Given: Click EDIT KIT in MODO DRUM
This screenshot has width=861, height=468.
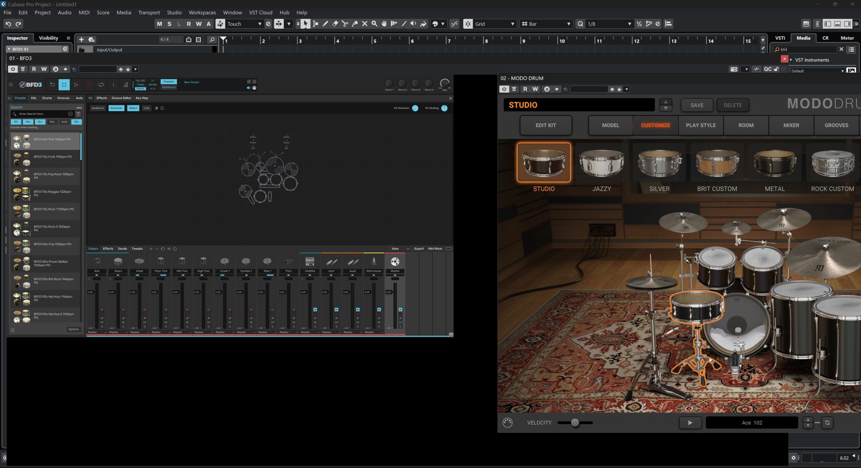Looking at the screenshot, I should [x=545, y=125].
